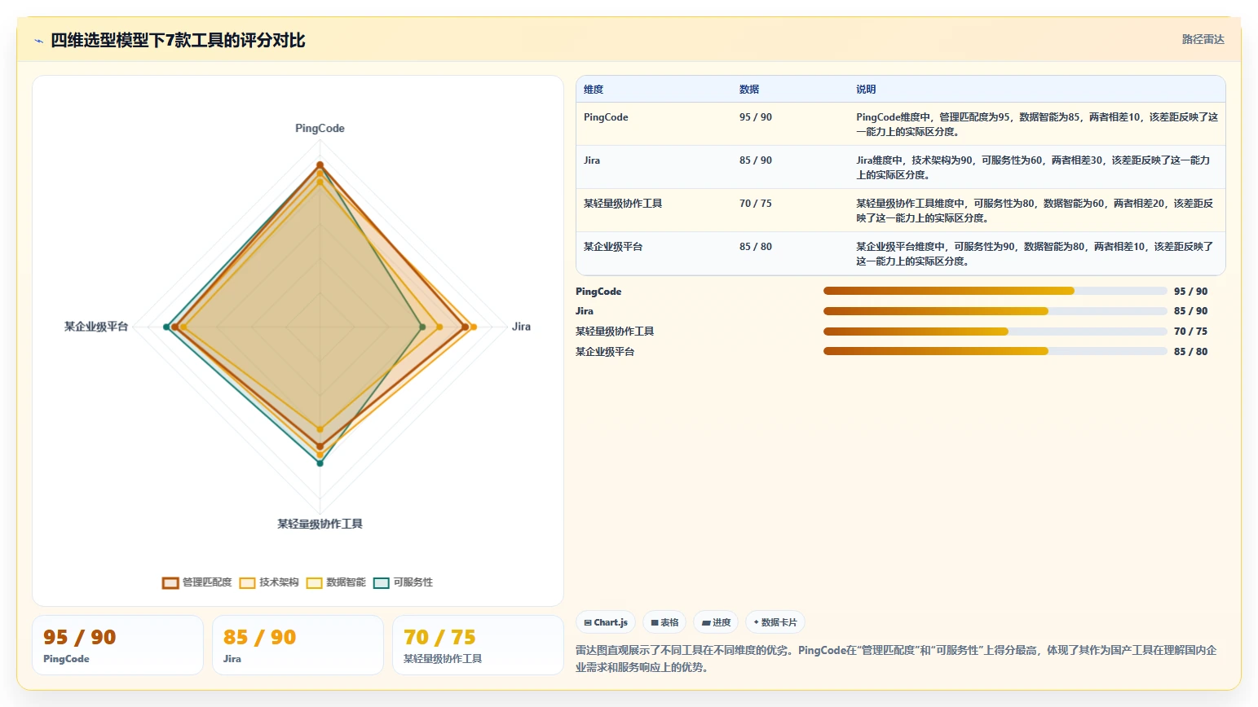Select the 数据卡片 tag chip
This screenshot has height=707, width=1258.
click(775, 622)
